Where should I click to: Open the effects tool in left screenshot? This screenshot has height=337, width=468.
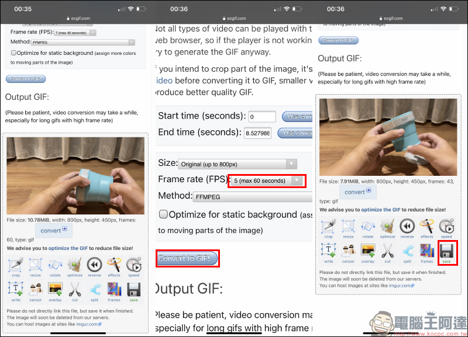[x=114, y=267]
